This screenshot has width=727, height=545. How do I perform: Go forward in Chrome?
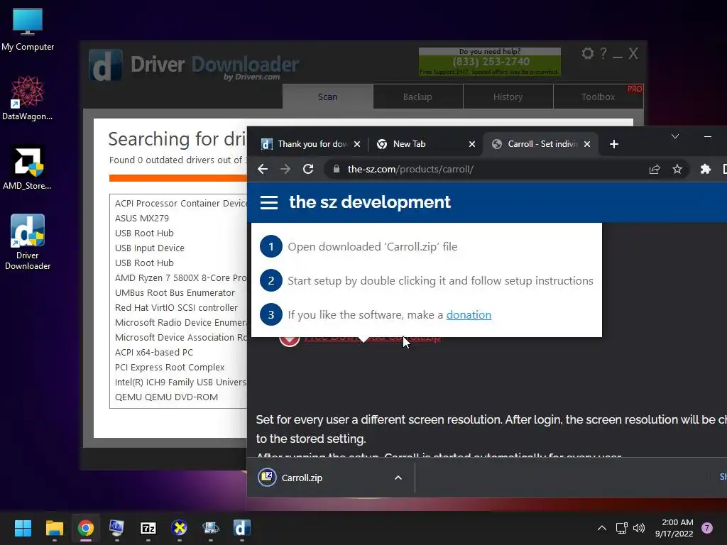pos(285,169)
